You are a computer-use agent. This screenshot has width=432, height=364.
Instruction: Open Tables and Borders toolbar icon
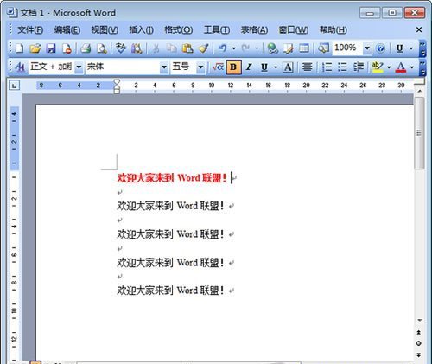click(288, 48)
